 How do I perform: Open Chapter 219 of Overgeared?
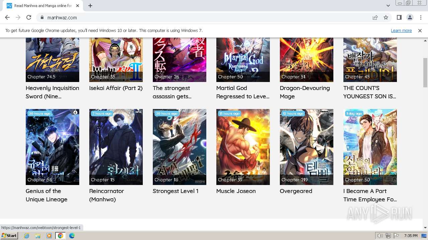click(295, 180)
